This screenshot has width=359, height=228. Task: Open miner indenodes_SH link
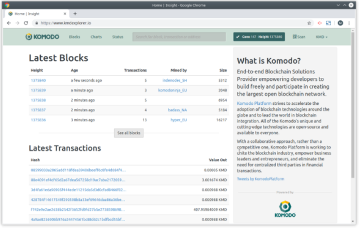click(175, 80)
